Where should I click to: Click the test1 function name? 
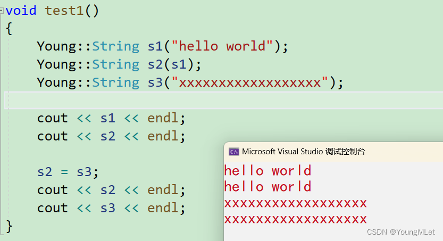click(64, 11)
